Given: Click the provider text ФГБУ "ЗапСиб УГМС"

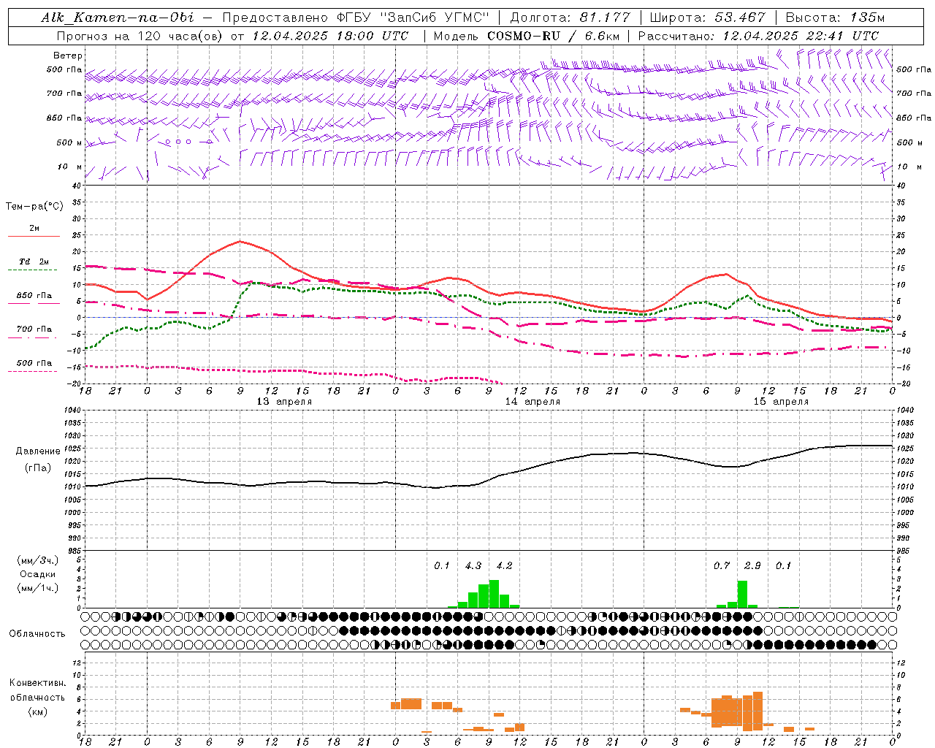Looking at the screenshot, I should (x=413, y=18).
